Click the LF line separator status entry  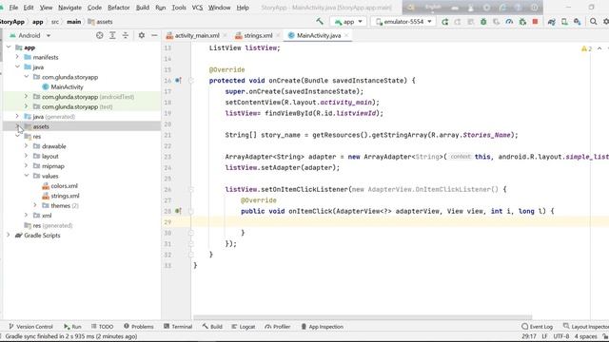coord(544,336)
